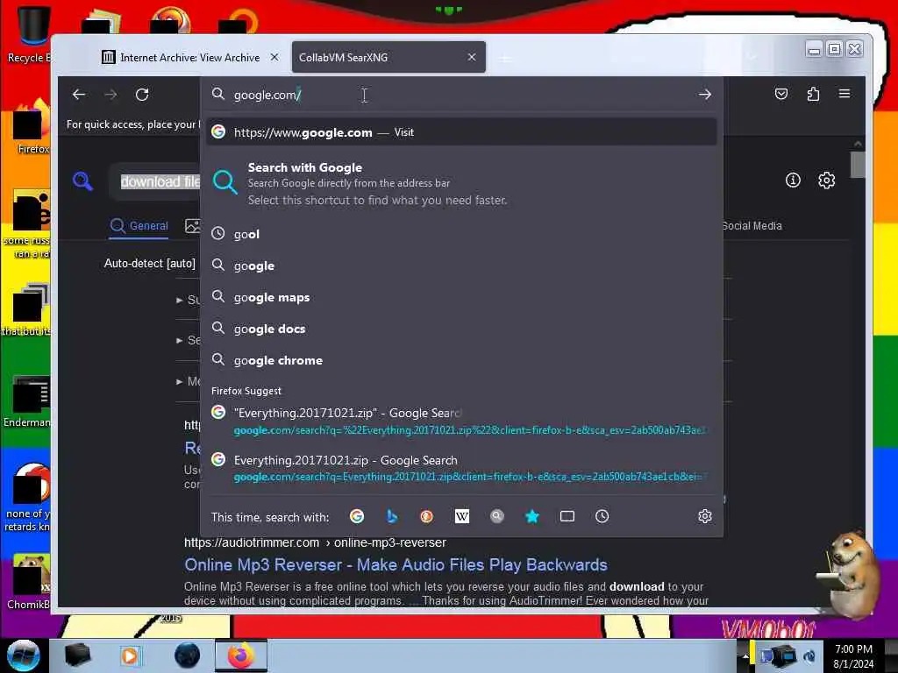The image size is (898, 673).
Task: Search bookmarks with the star icon
Action: pyautogui.click(x=532, y=517)
